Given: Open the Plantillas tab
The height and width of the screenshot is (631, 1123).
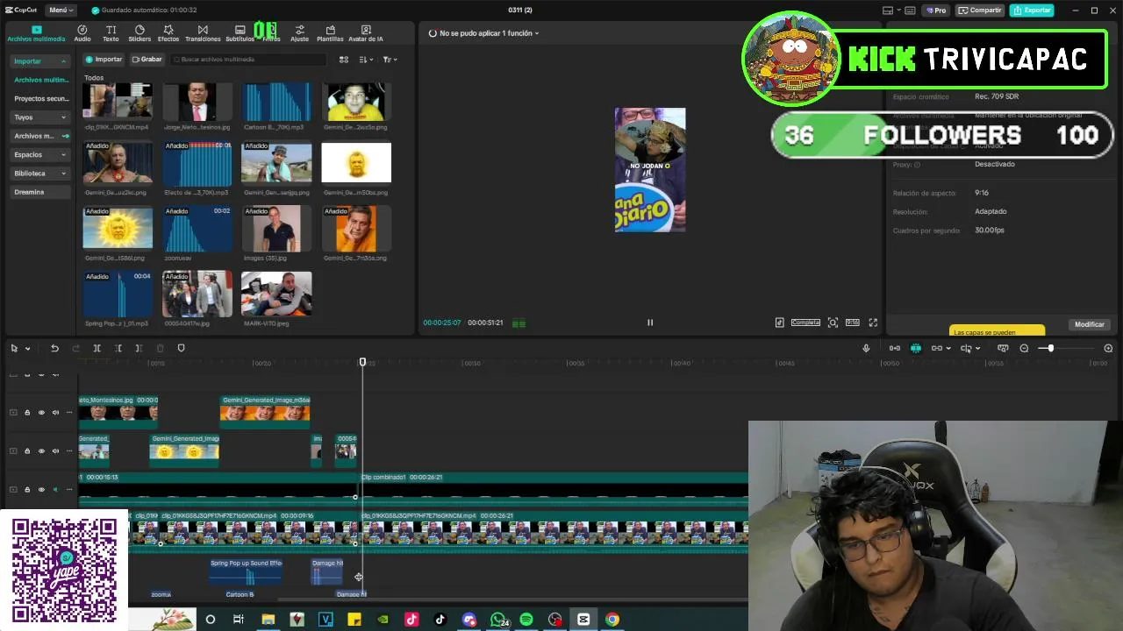Looking at the screenshot, I should coord(330,33).
